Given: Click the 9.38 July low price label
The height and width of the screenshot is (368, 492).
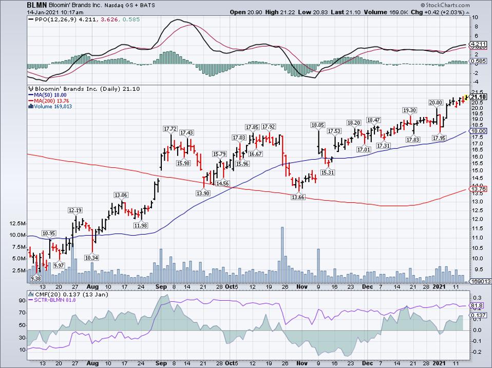Looking at the screenshot, I should [x=36, y=278].
